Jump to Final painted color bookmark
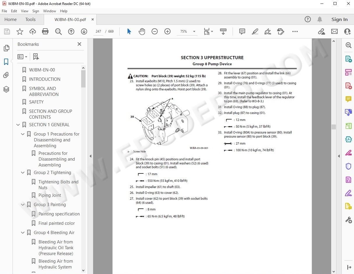The image size is (354, 274). 57,223
